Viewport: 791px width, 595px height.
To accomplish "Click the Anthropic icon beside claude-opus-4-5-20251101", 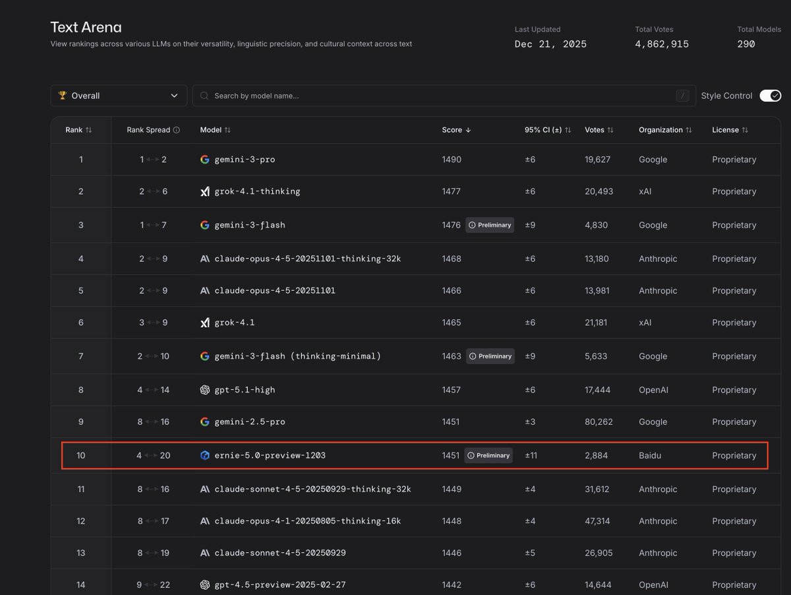I will point(205,290).
